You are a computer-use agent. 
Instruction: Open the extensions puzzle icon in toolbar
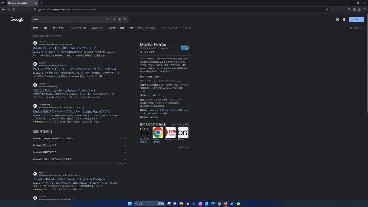[x=359, y=10]
